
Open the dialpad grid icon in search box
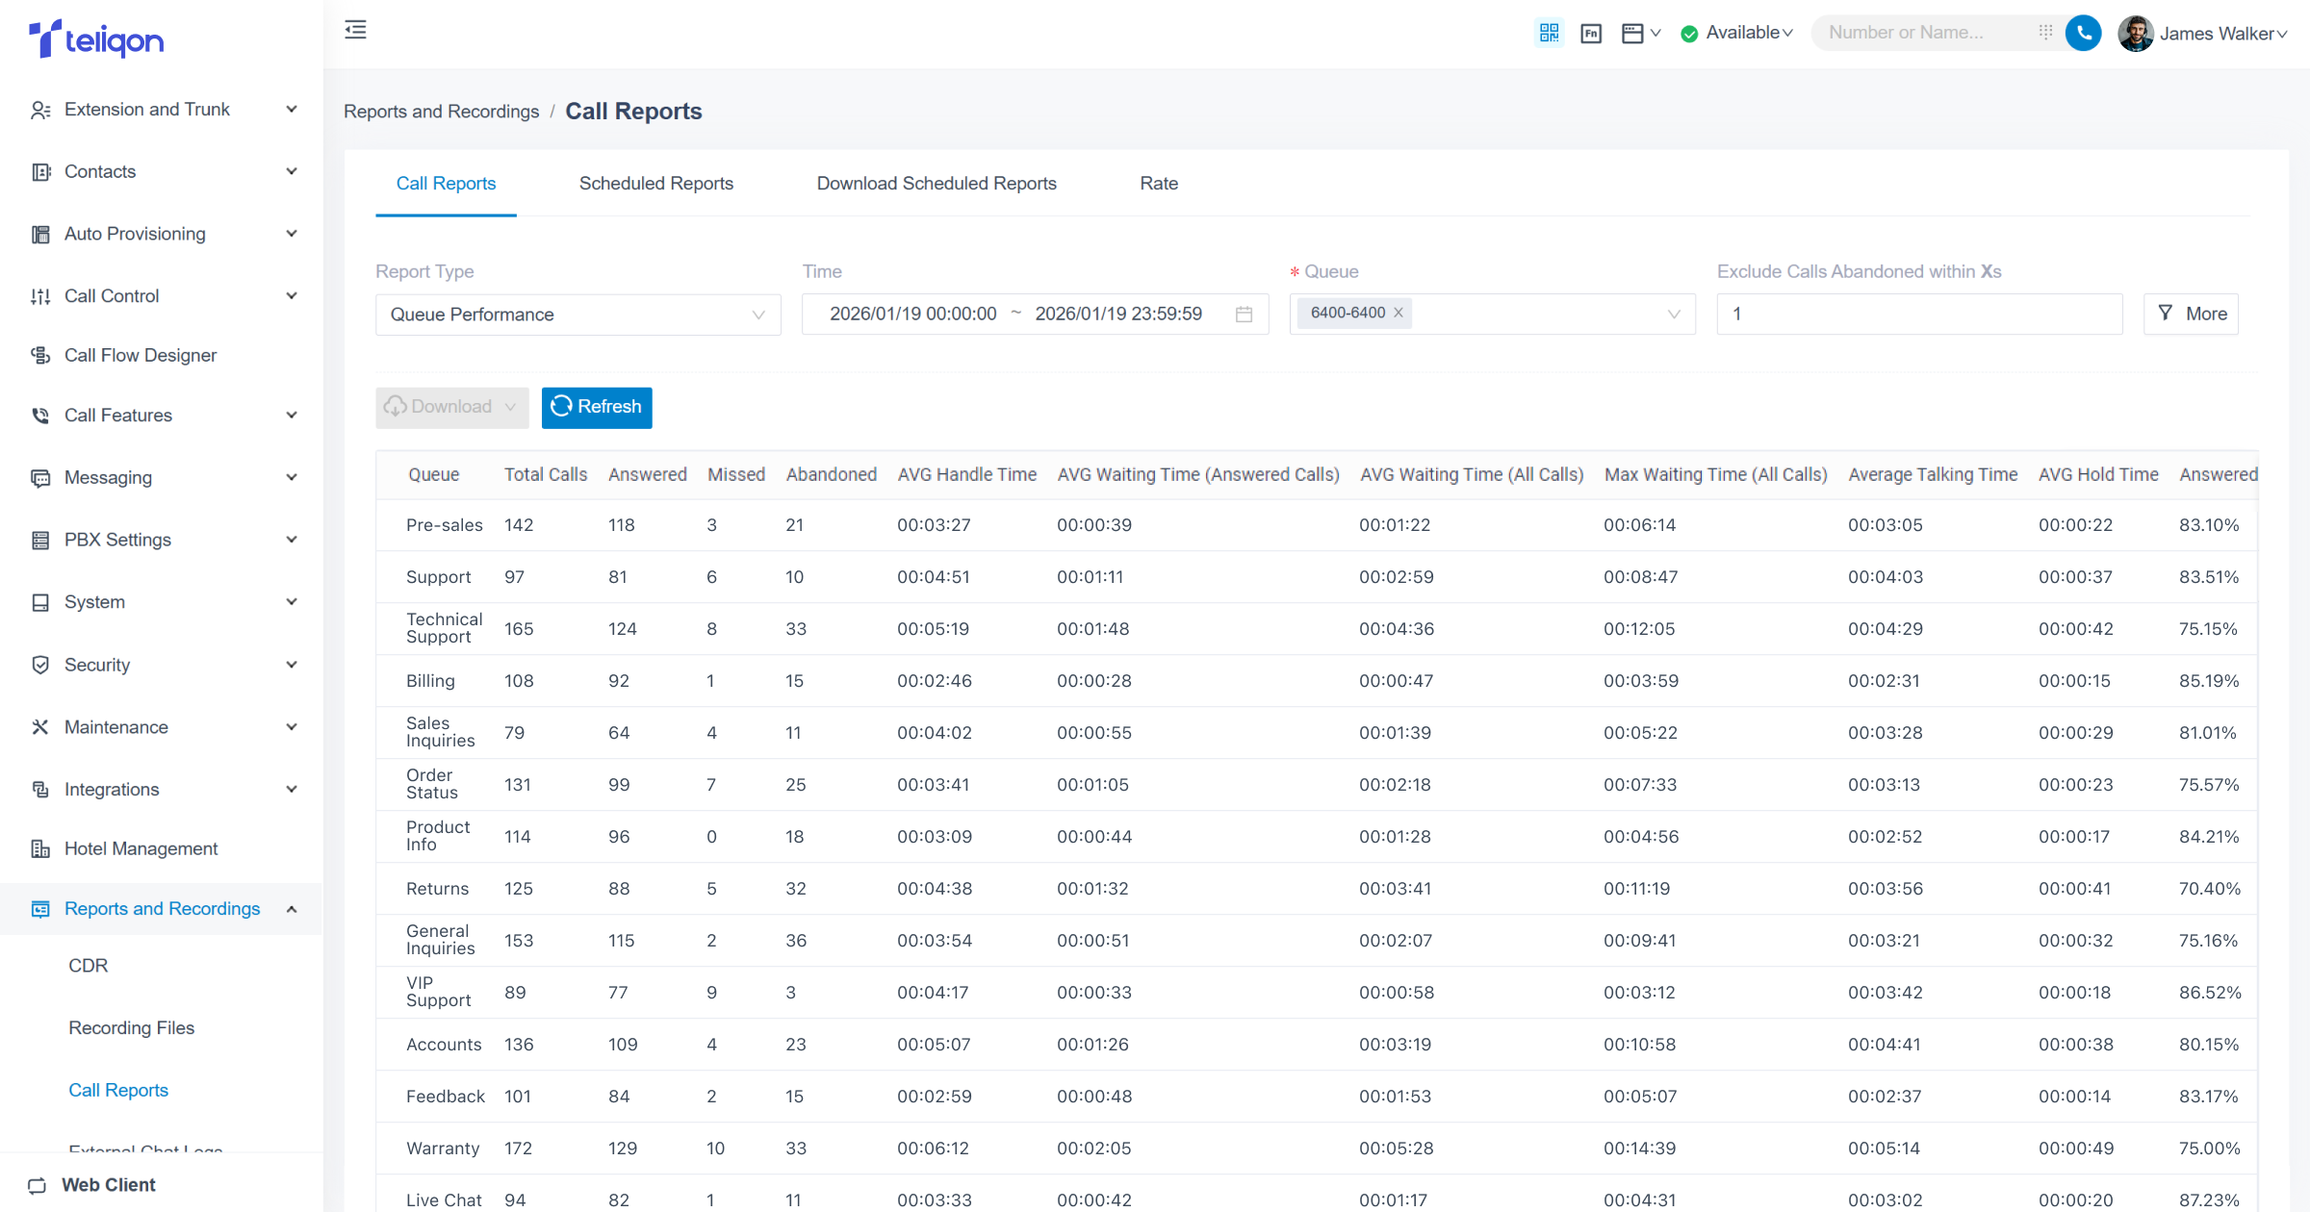[x=2045, y=33]
